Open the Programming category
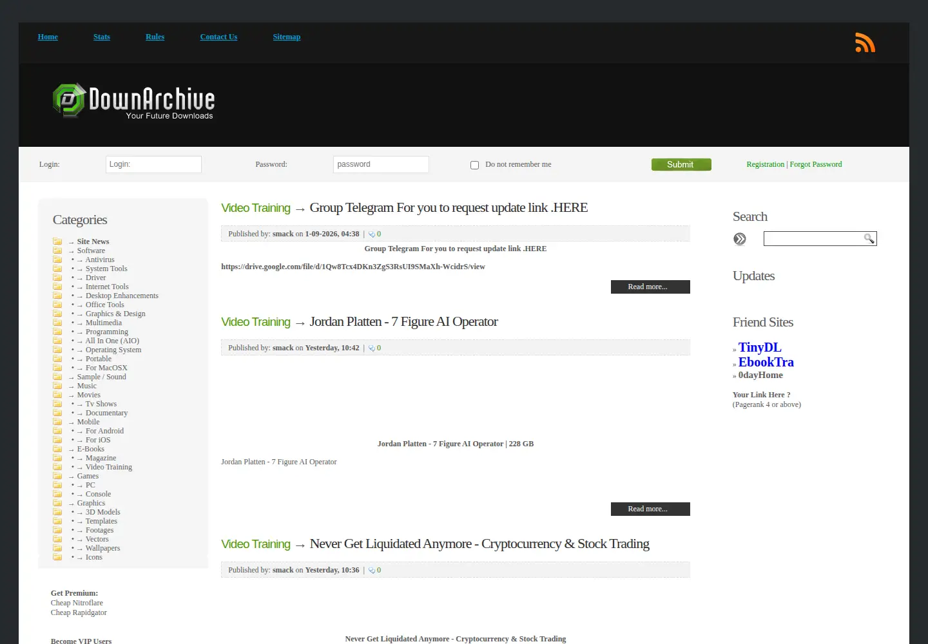Image resolution: width=928 pixels, height=644 pixels. pyautogui.click(x=107, y=332)
